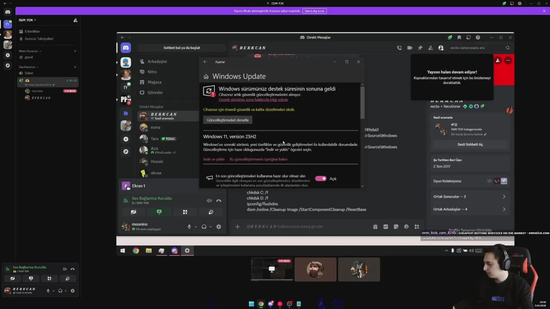Toggle noise suppression in streamed voice panel

tap(209, 200)
